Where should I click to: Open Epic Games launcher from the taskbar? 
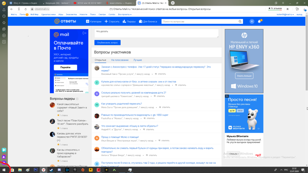coord(75,170)
